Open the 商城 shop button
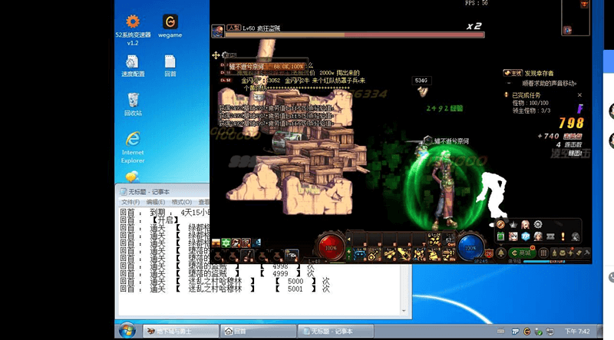The height and width of the screenshot is (340, 614). (522, 253)
